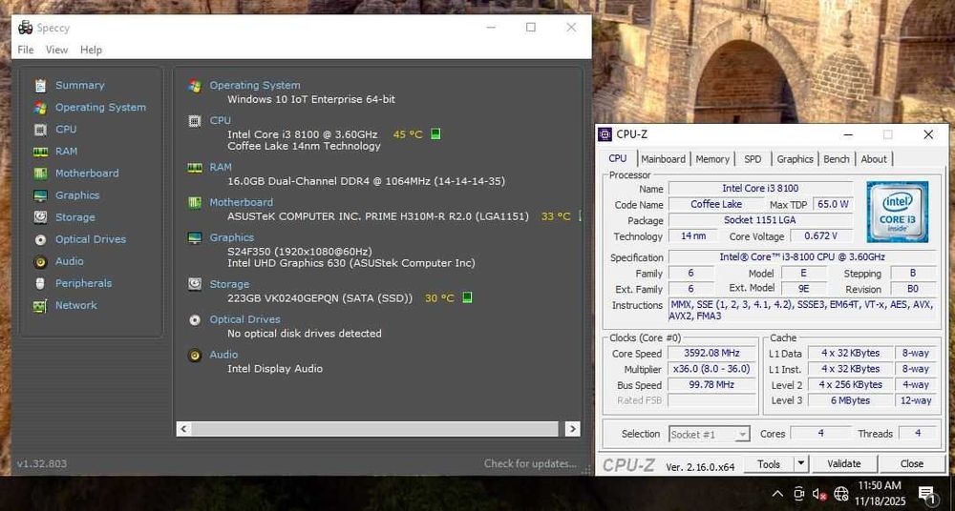
Task: Click the network globe icon in system tray
Action: click(x=841, y=493)
